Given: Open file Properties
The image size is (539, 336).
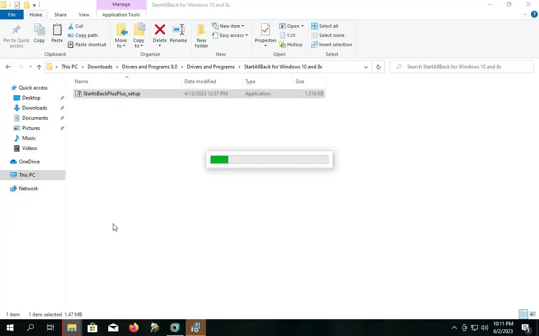Looking at the screenshot, I should 265,36.
